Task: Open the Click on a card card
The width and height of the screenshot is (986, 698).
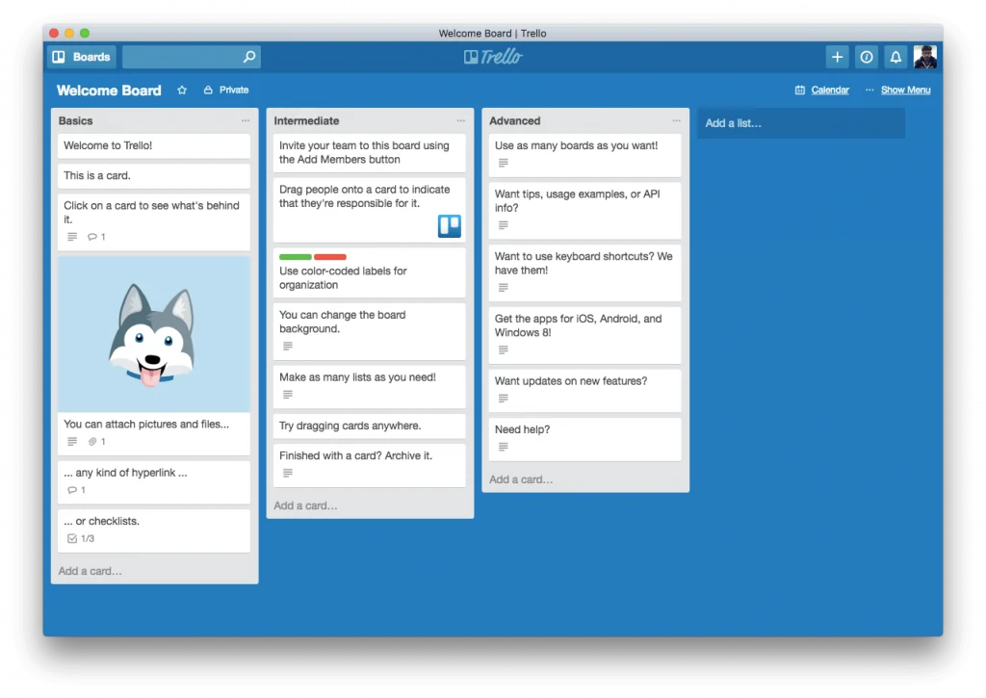Action: click(x=154, y=221)
